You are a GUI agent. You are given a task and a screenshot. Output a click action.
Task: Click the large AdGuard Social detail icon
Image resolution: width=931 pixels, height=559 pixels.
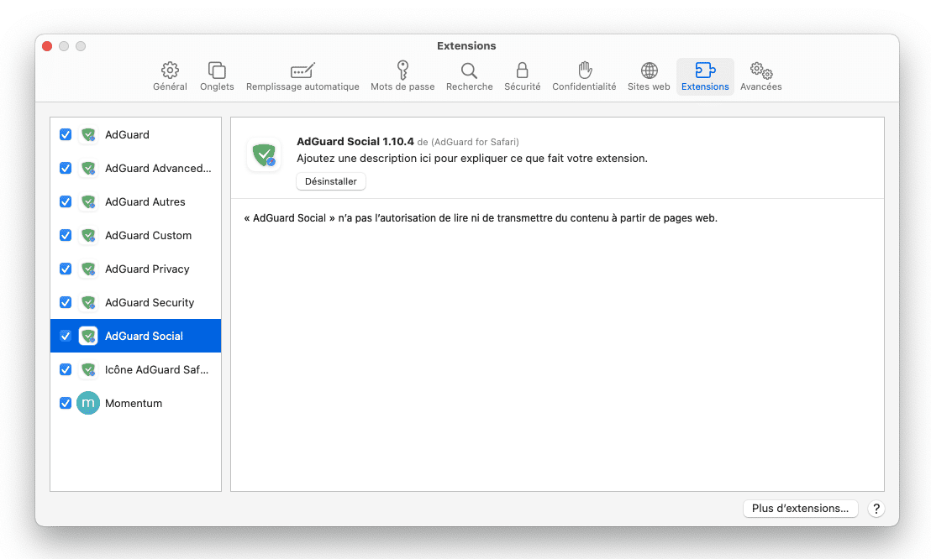click(264, 155)
